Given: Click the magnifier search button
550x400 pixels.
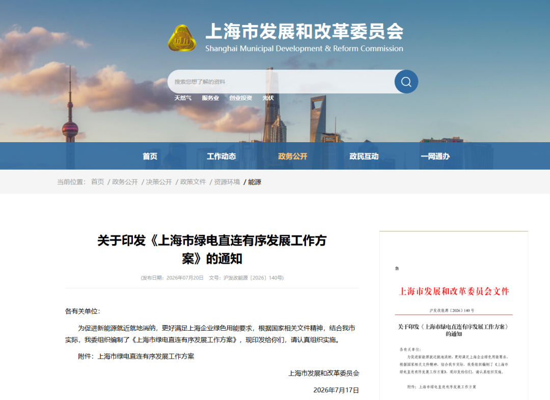Looking at the screenshot, I should 406,82.
